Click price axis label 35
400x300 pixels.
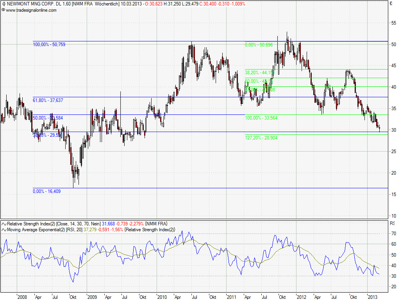coord(394,109)
